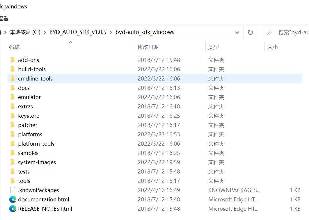Navigate to BYD_AUTO_SDK_v1.0.5 in breadcrumb
309x220 pixels.
pyautogui.click(x=78, y=32)
